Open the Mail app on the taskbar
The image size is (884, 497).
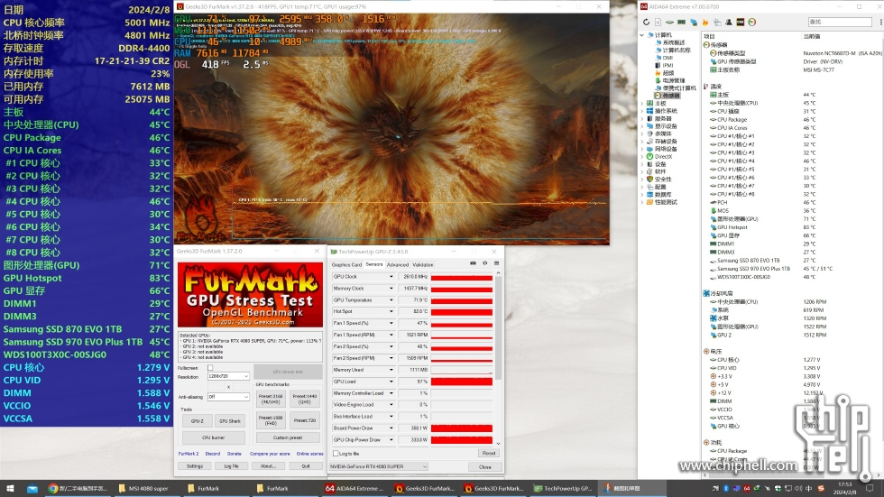point(32,489)
